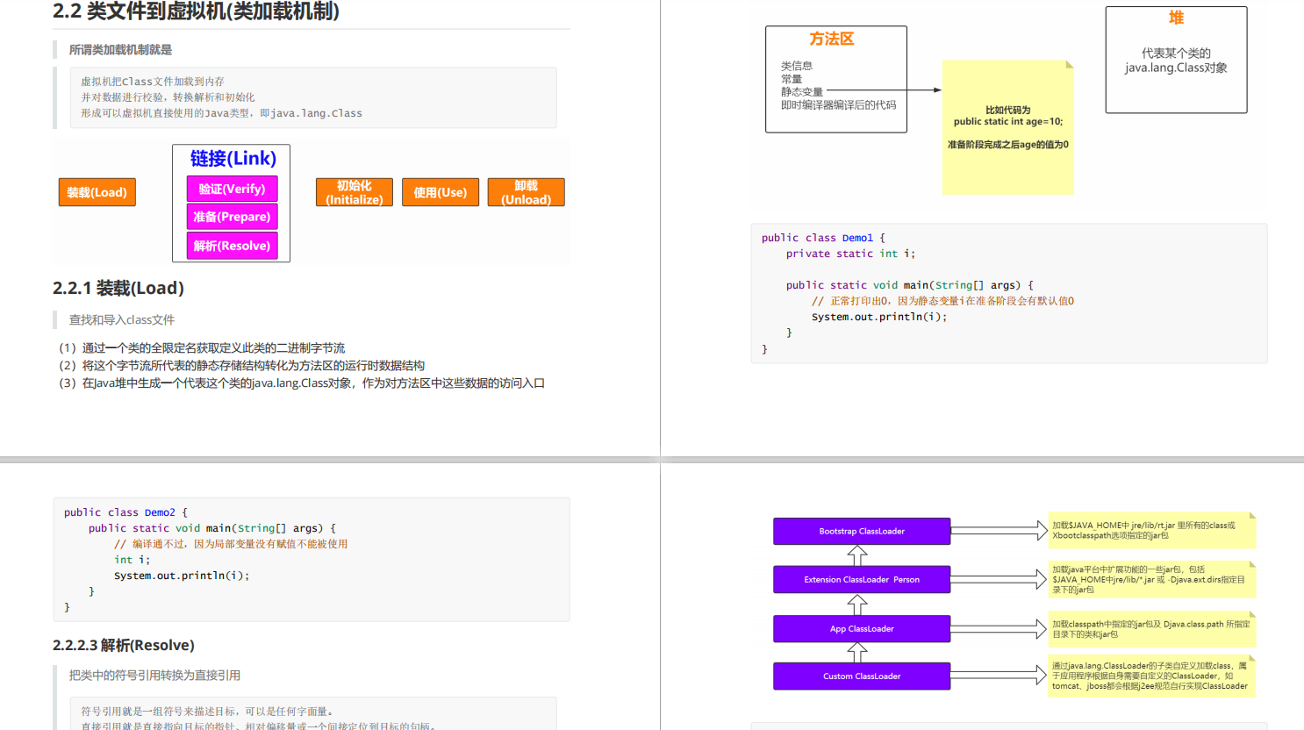Image resolution: width=1304 pixels, height=730 pixels.
Task: Click the up arrow below Extension ClassLoader
Action: point(857,605)
